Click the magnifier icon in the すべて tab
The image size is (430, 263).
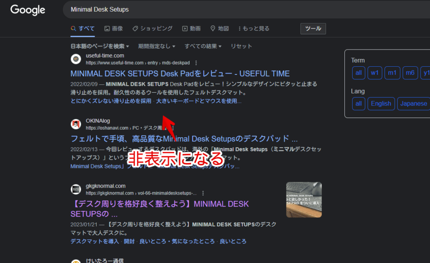pos(73,28)
